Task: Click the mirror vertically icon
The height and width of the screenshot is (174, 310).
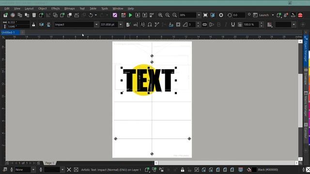Action: [x=48, y=25]
